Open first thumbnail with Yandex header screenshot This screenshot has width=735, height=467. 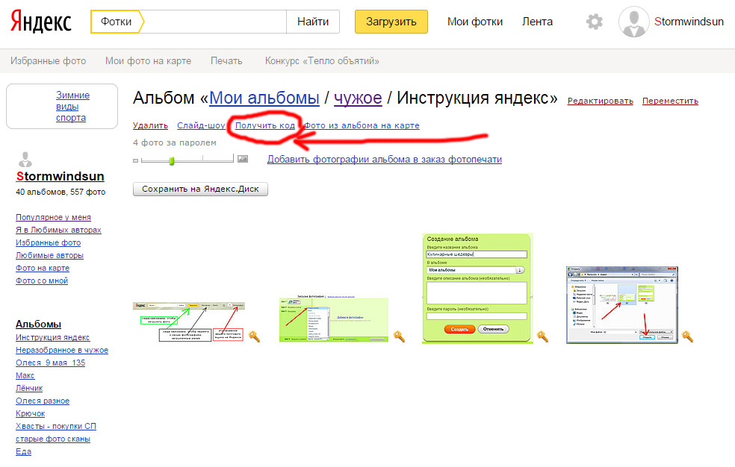pyautogui.click(x=189, y=322)
